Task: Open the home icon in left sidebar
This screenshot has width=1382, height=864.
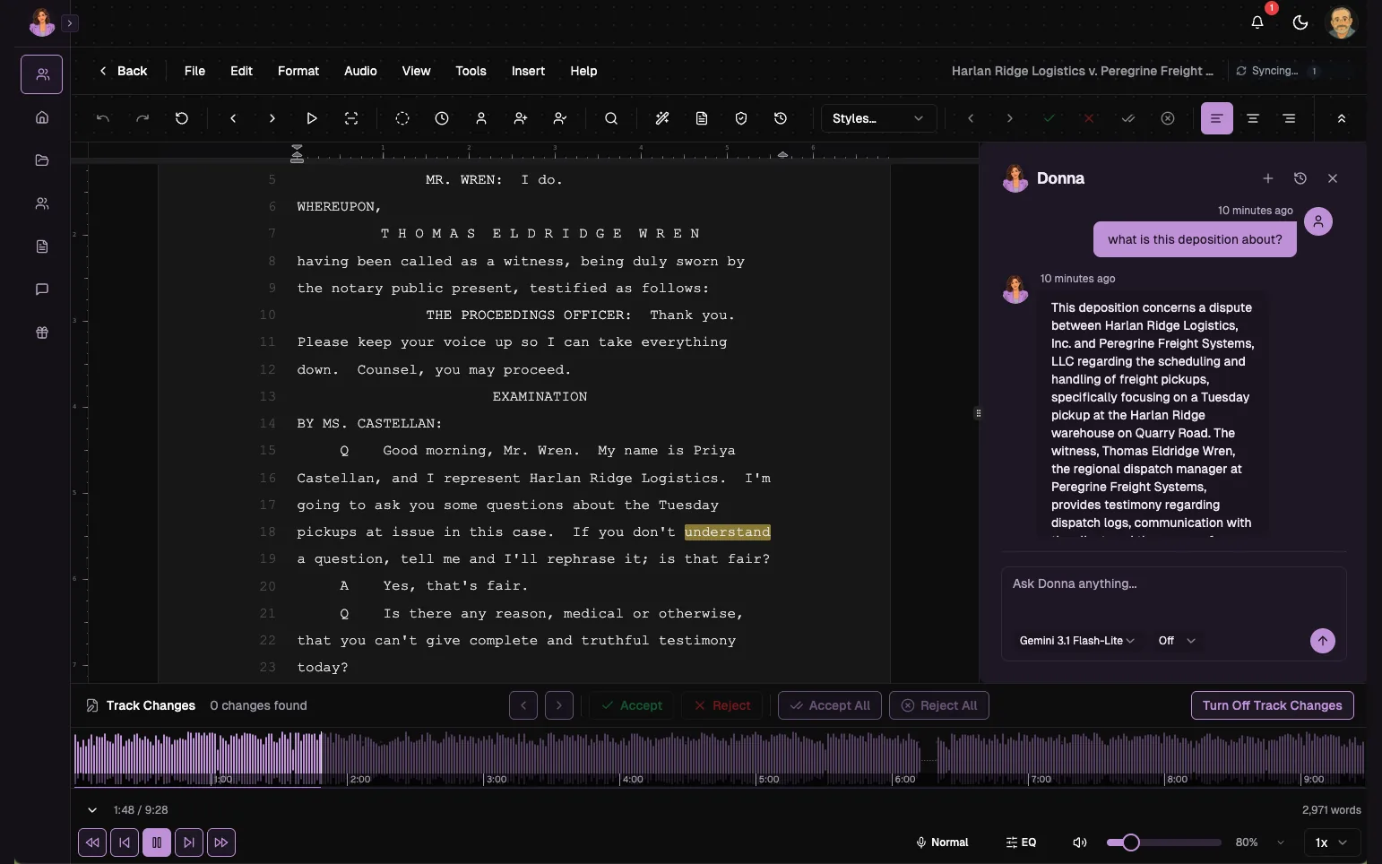Action: coord(42,117)
